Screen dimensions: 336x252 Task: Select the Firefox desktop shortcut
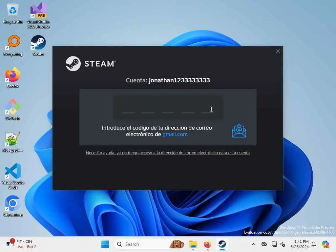click(x=13, y=77)
